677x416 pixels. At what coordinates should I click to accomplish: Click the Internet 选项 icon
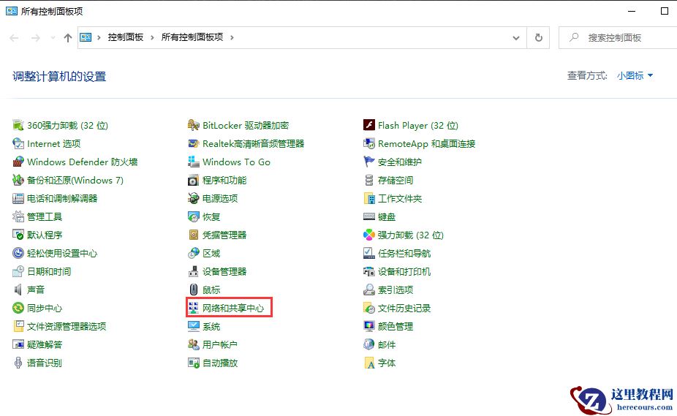(x=18, y=143)
